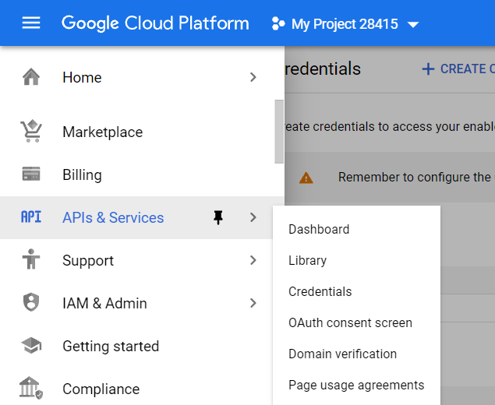This screenshot has height=405, width=495.
Task: Click the API icon in sidebar
Action: (x=31, y=217)
